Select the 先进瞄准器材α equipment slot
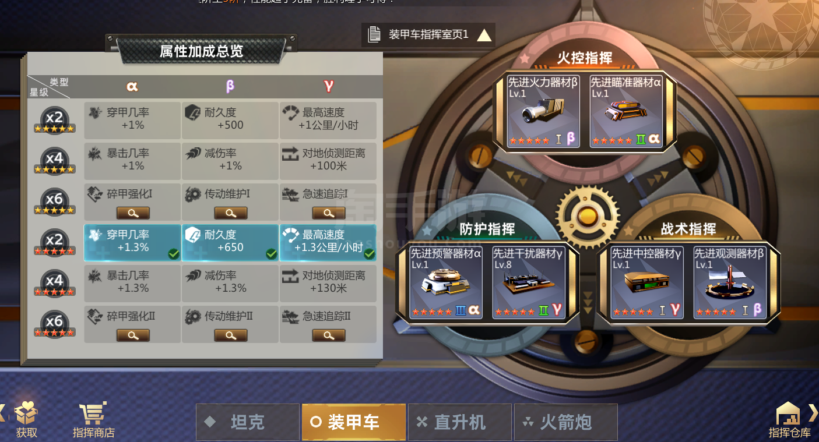The width and height of the screenshot is (819, 442). (626, 111)
